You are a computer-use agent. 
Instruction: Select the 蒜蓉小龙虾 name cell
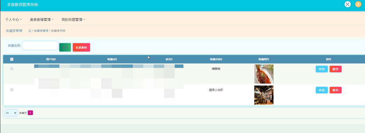216,89
